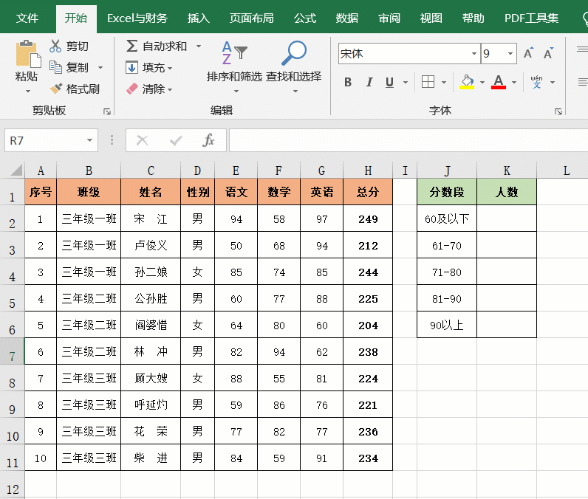Toggle Italic formatting
Image resolution: width=588 pixels, height=499 pixels.
click(x=369, y=82)
